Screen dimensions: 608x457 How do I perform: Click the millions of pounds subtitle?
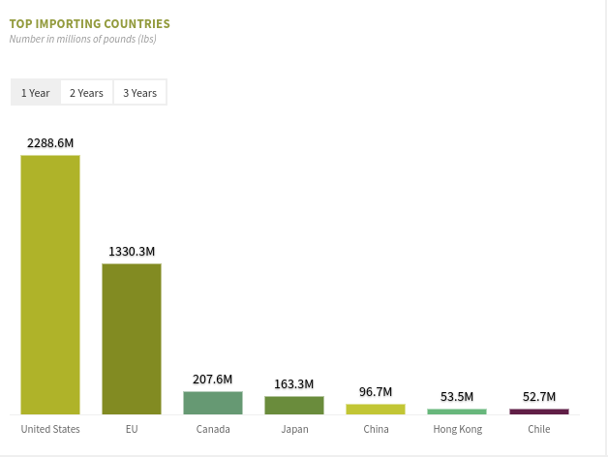pyautogui.click(x=82, y=39)
